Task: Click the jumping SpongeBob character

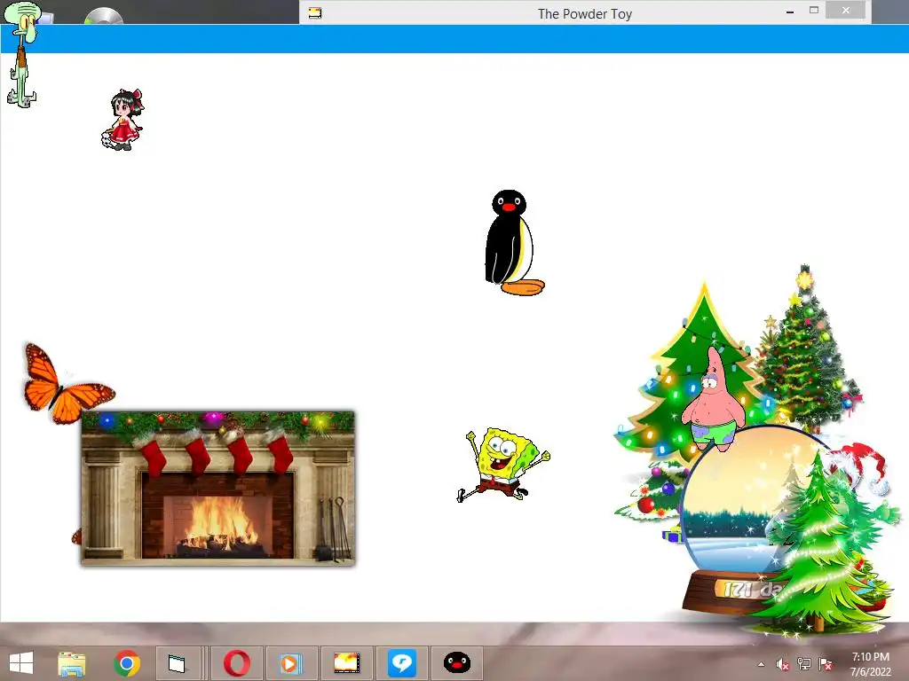Action: [x=502, y=465]
